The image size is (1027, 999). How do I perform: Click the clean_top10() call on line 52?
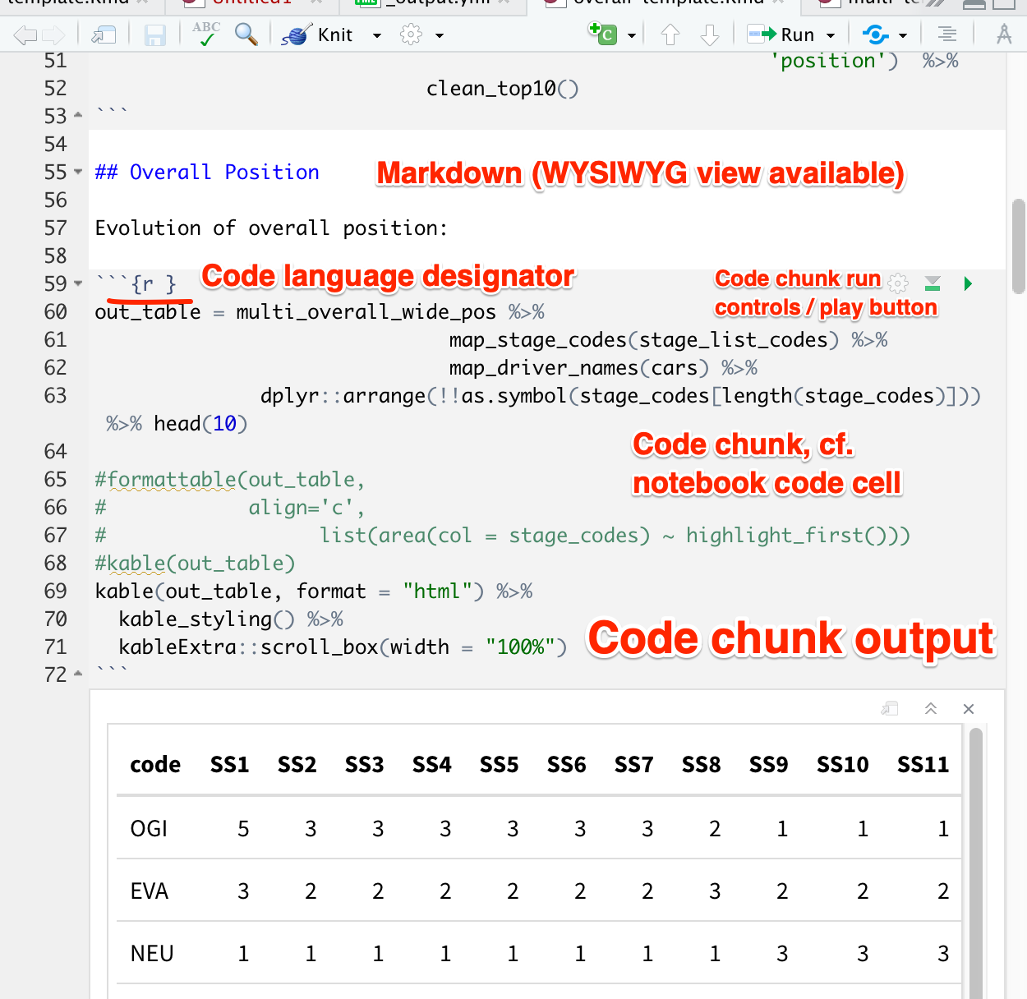[x=502, y=88]
